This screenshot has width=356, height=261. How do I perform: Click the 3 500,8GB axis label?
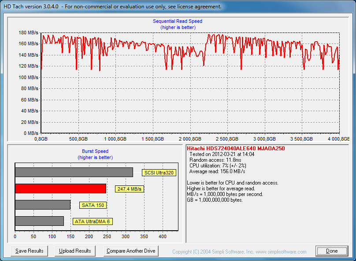pos(301,139)
